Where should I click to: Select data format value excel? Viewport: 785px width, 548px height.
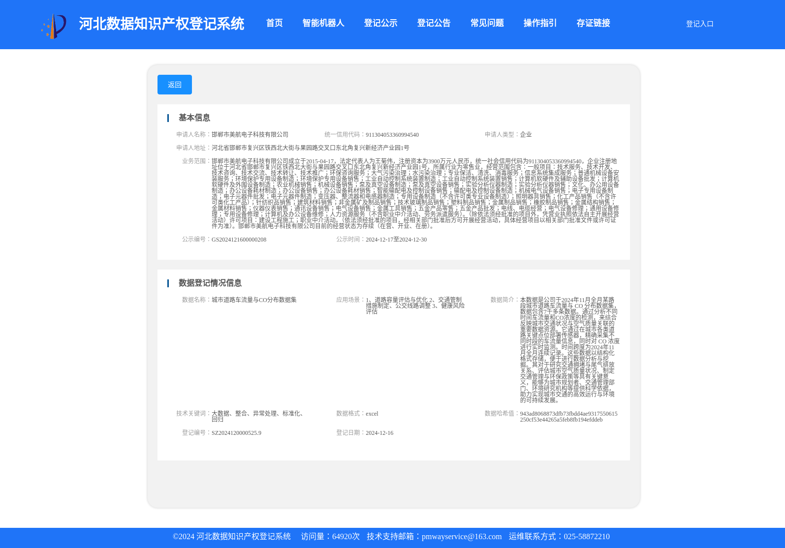(x=372, y=414)
